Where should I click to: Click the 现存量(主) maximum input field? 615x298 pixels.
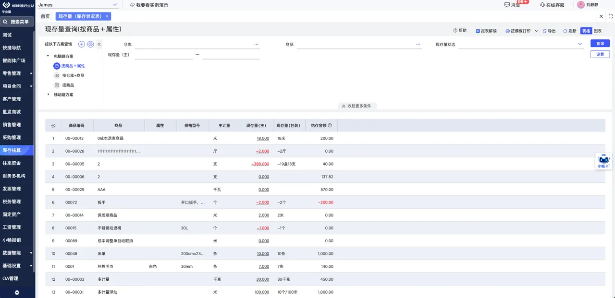231,55
